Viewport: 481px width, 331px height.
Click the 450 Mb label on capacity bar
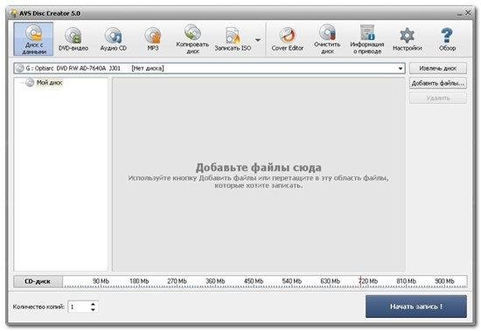pos(254,281)
